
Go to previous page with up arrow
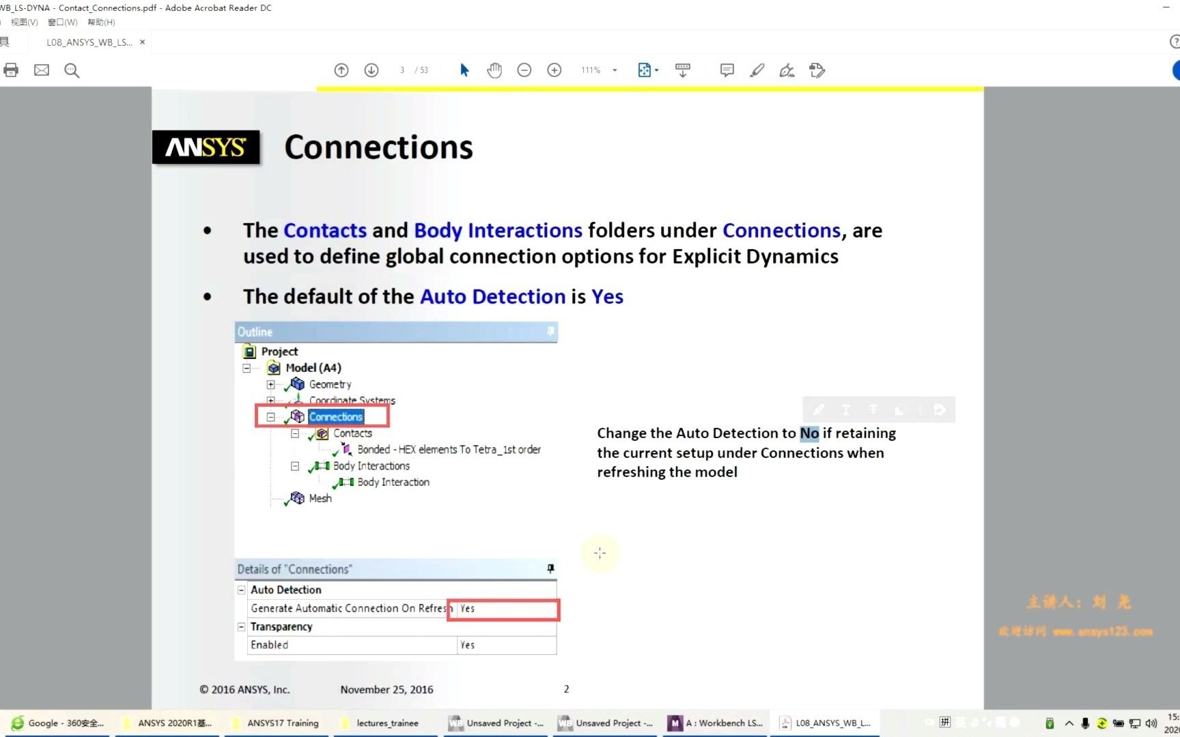(341, 70)
